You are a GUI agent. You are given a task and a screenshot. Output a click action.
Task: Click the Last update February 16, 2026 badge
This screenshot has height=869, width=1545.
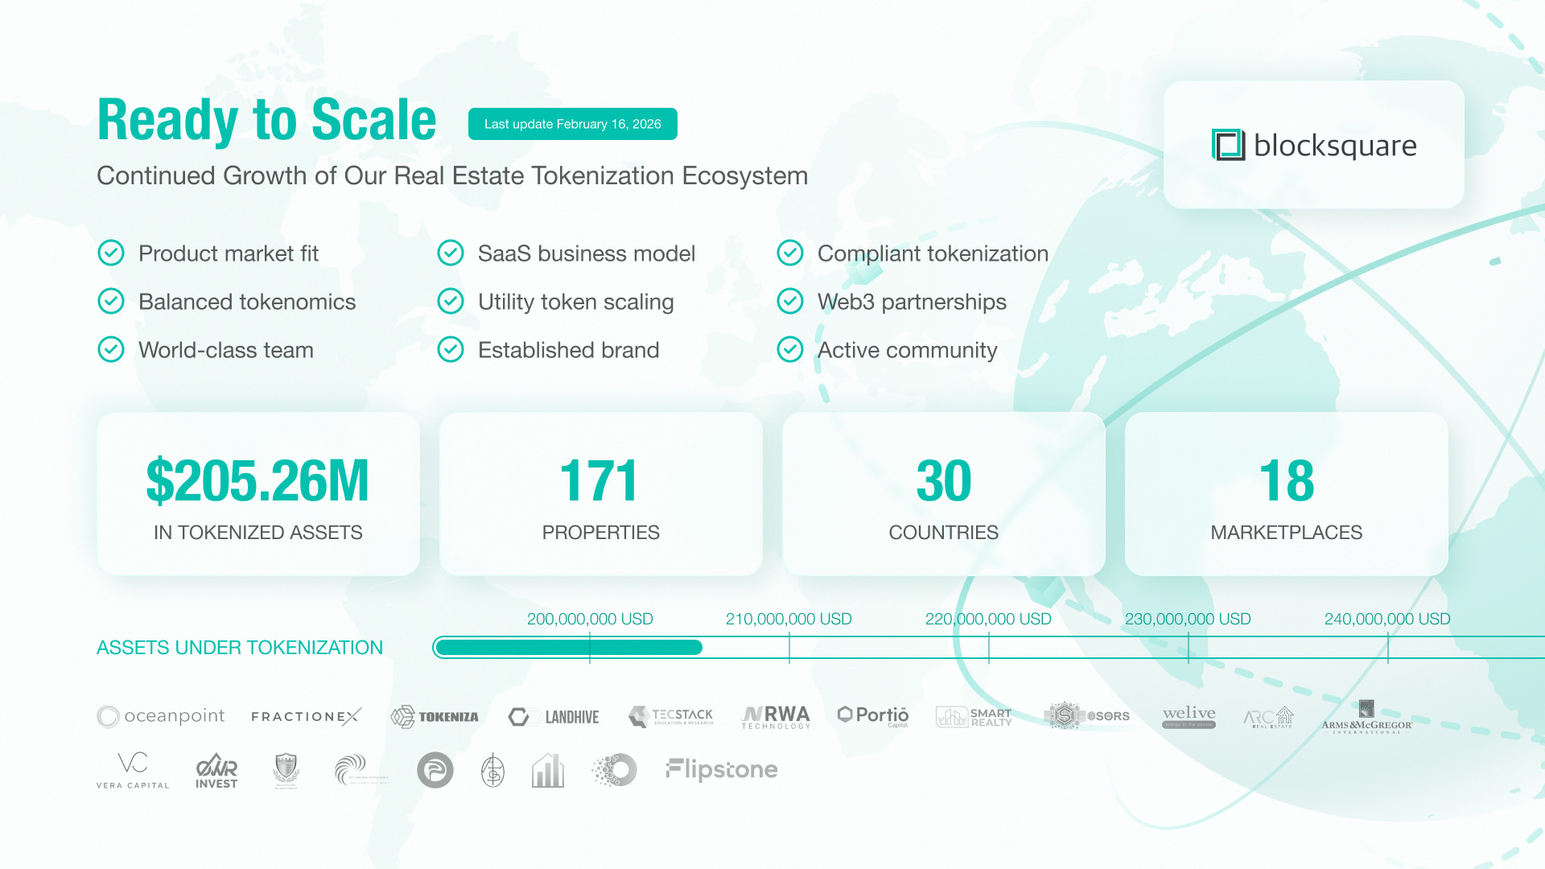572,124
